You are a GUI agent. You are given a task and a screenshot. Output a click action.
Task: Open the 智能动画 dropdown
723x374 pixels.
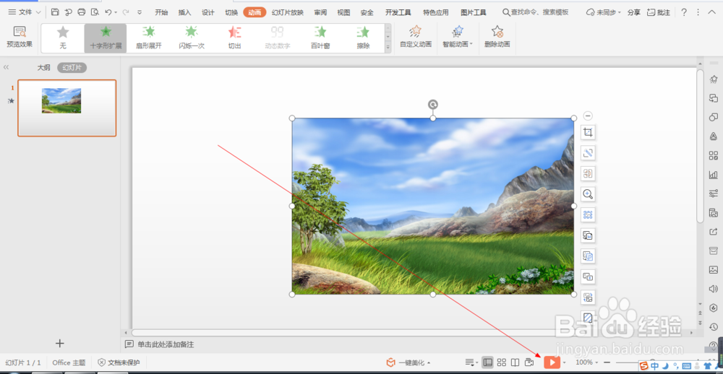(458, 38)
